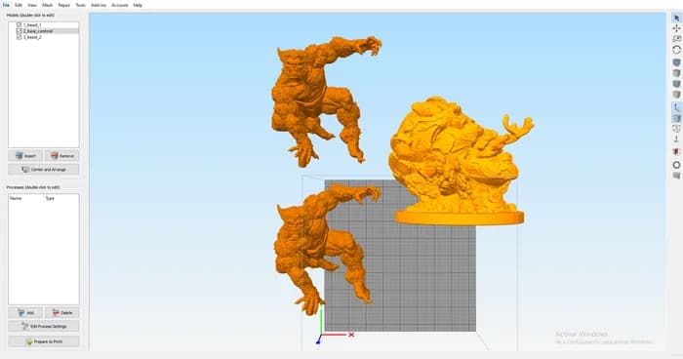Open Machine Control Panel gear icon

tap(676, 165)
